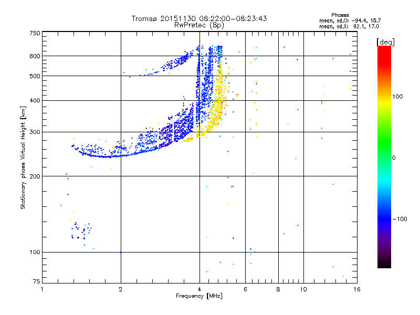420x315 pixels.
Task: Click the yellow X-mode trace cluster near 400 km
Action: pos(219,103)
